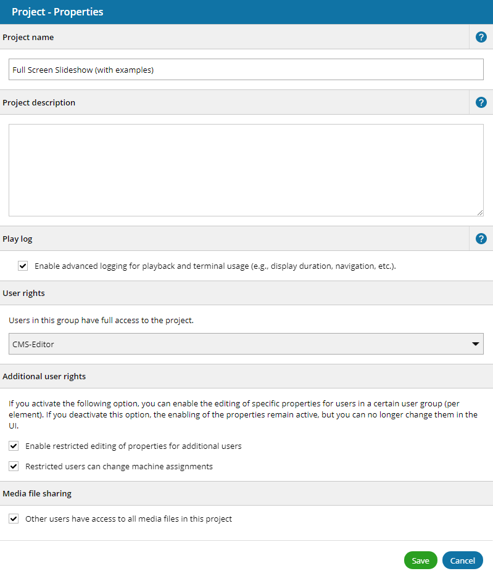Click the Media file sharing header
493x579 pixels.
37,493
